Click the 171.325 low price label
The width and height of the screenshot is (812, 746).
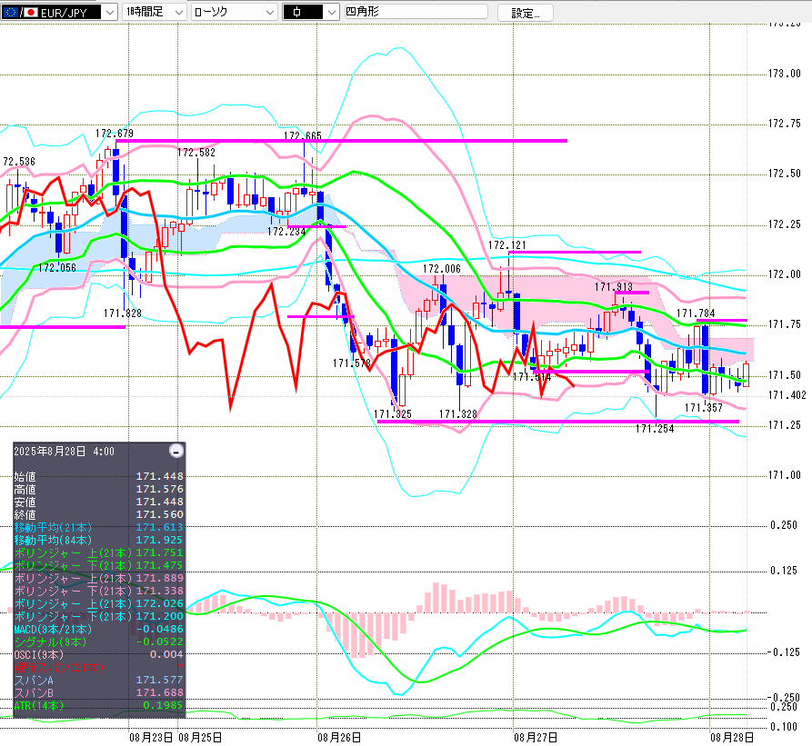(x=393, y=413)
